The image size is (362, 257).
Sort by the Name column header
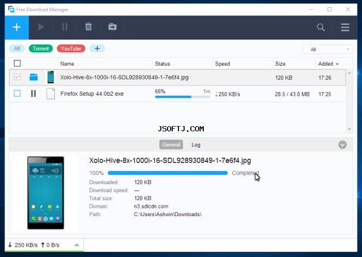[x=67, y=64]
